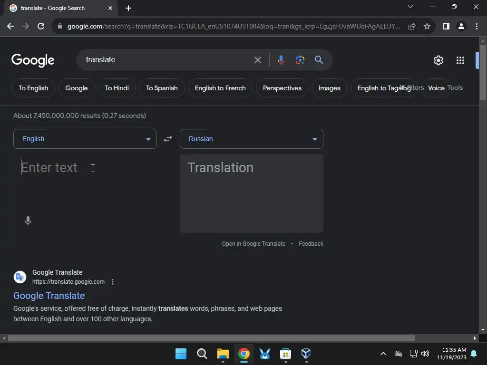The image size is (487, 365).
Task: Open the notification bell
Action: 474,354
